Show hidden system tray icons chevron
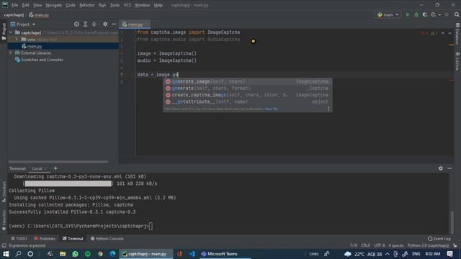The width and height of the screenshot is (461, 259). click(x=388, y=254)
